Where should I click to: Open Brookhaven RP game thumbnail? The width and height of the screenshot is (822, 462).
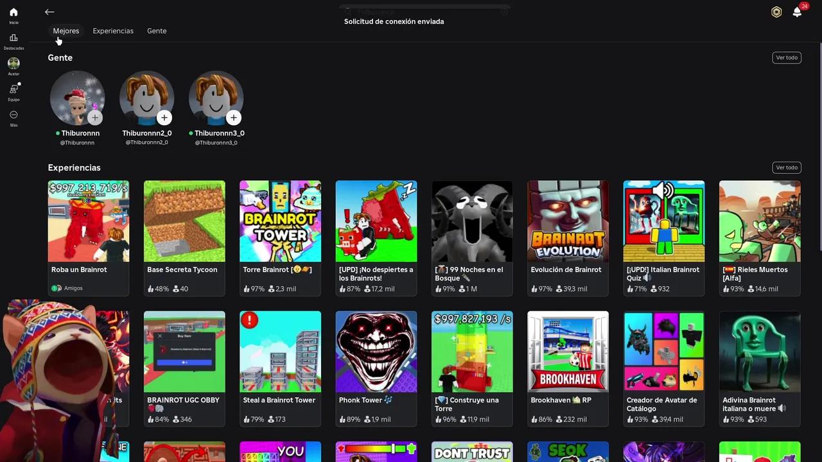tap(568, 352)
